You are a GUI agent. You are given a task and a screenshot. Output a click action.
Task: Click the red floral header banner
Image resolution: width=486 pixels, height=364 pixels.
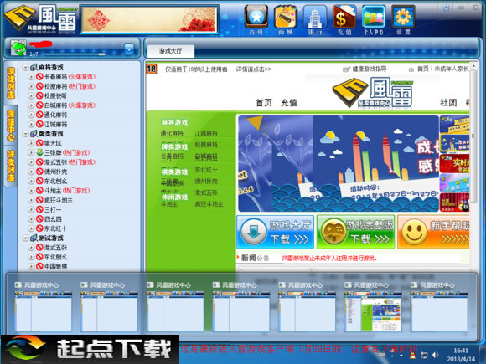pos(149,19)
